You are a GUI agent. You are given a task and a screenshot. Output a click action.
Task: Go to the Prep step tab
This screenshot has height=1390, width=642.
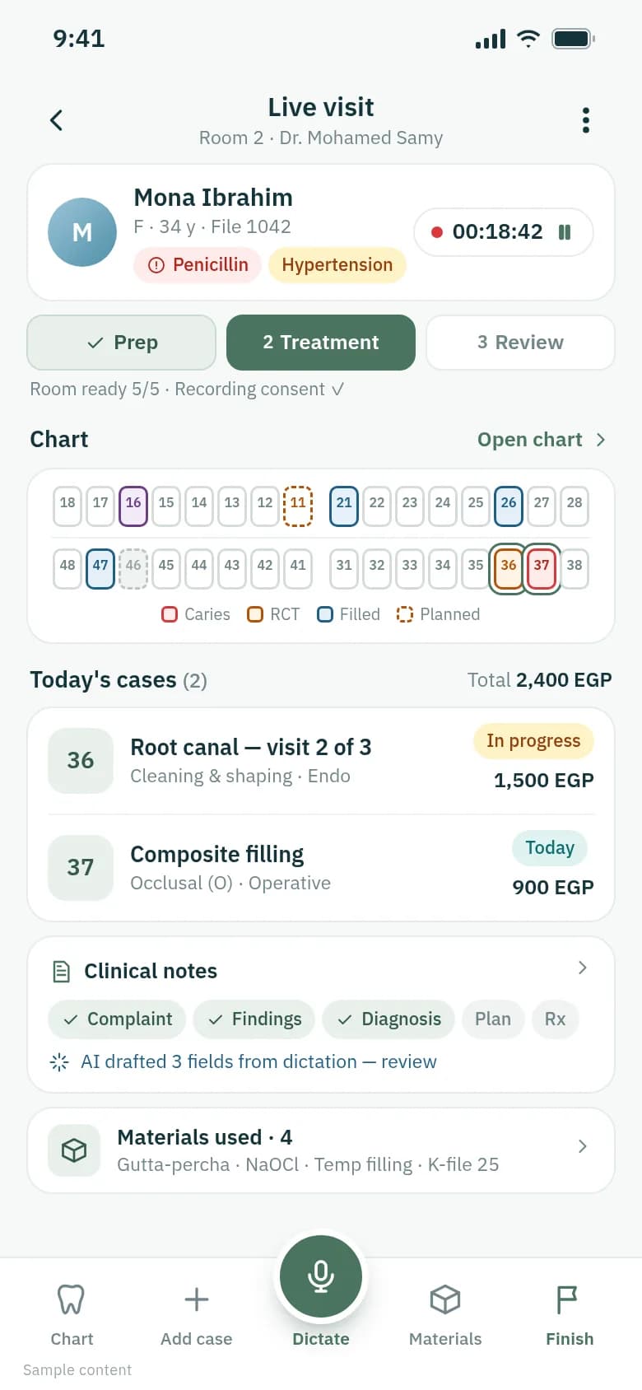click(x=122, y=343)
